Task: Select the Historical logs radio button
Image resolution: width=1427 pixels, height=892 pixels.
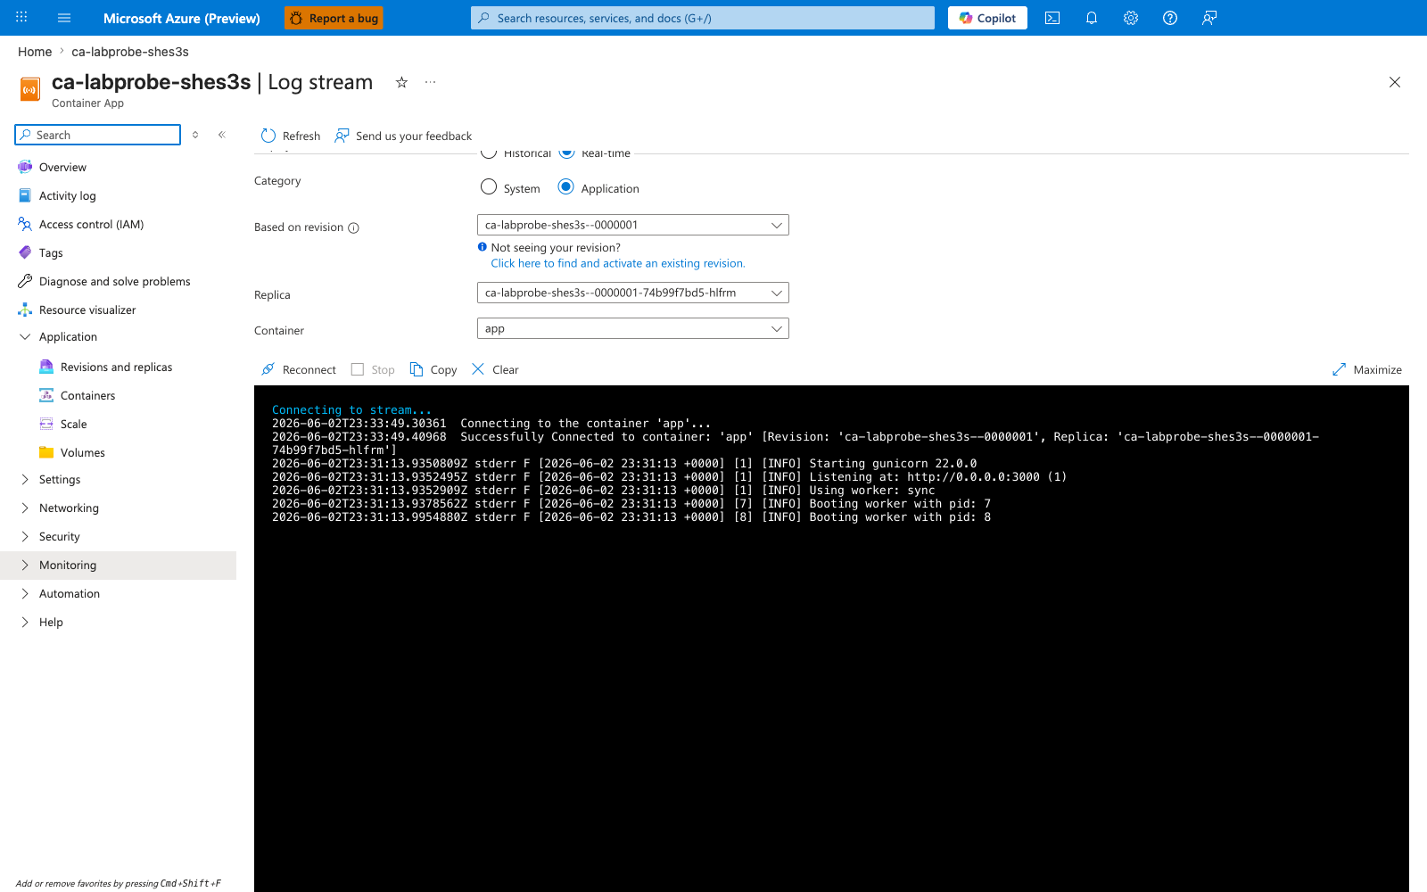Action: (489, 153)
